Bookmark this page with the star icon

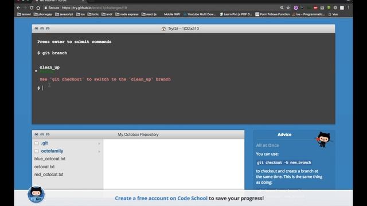pyautogui.click(x=288, y=7)
